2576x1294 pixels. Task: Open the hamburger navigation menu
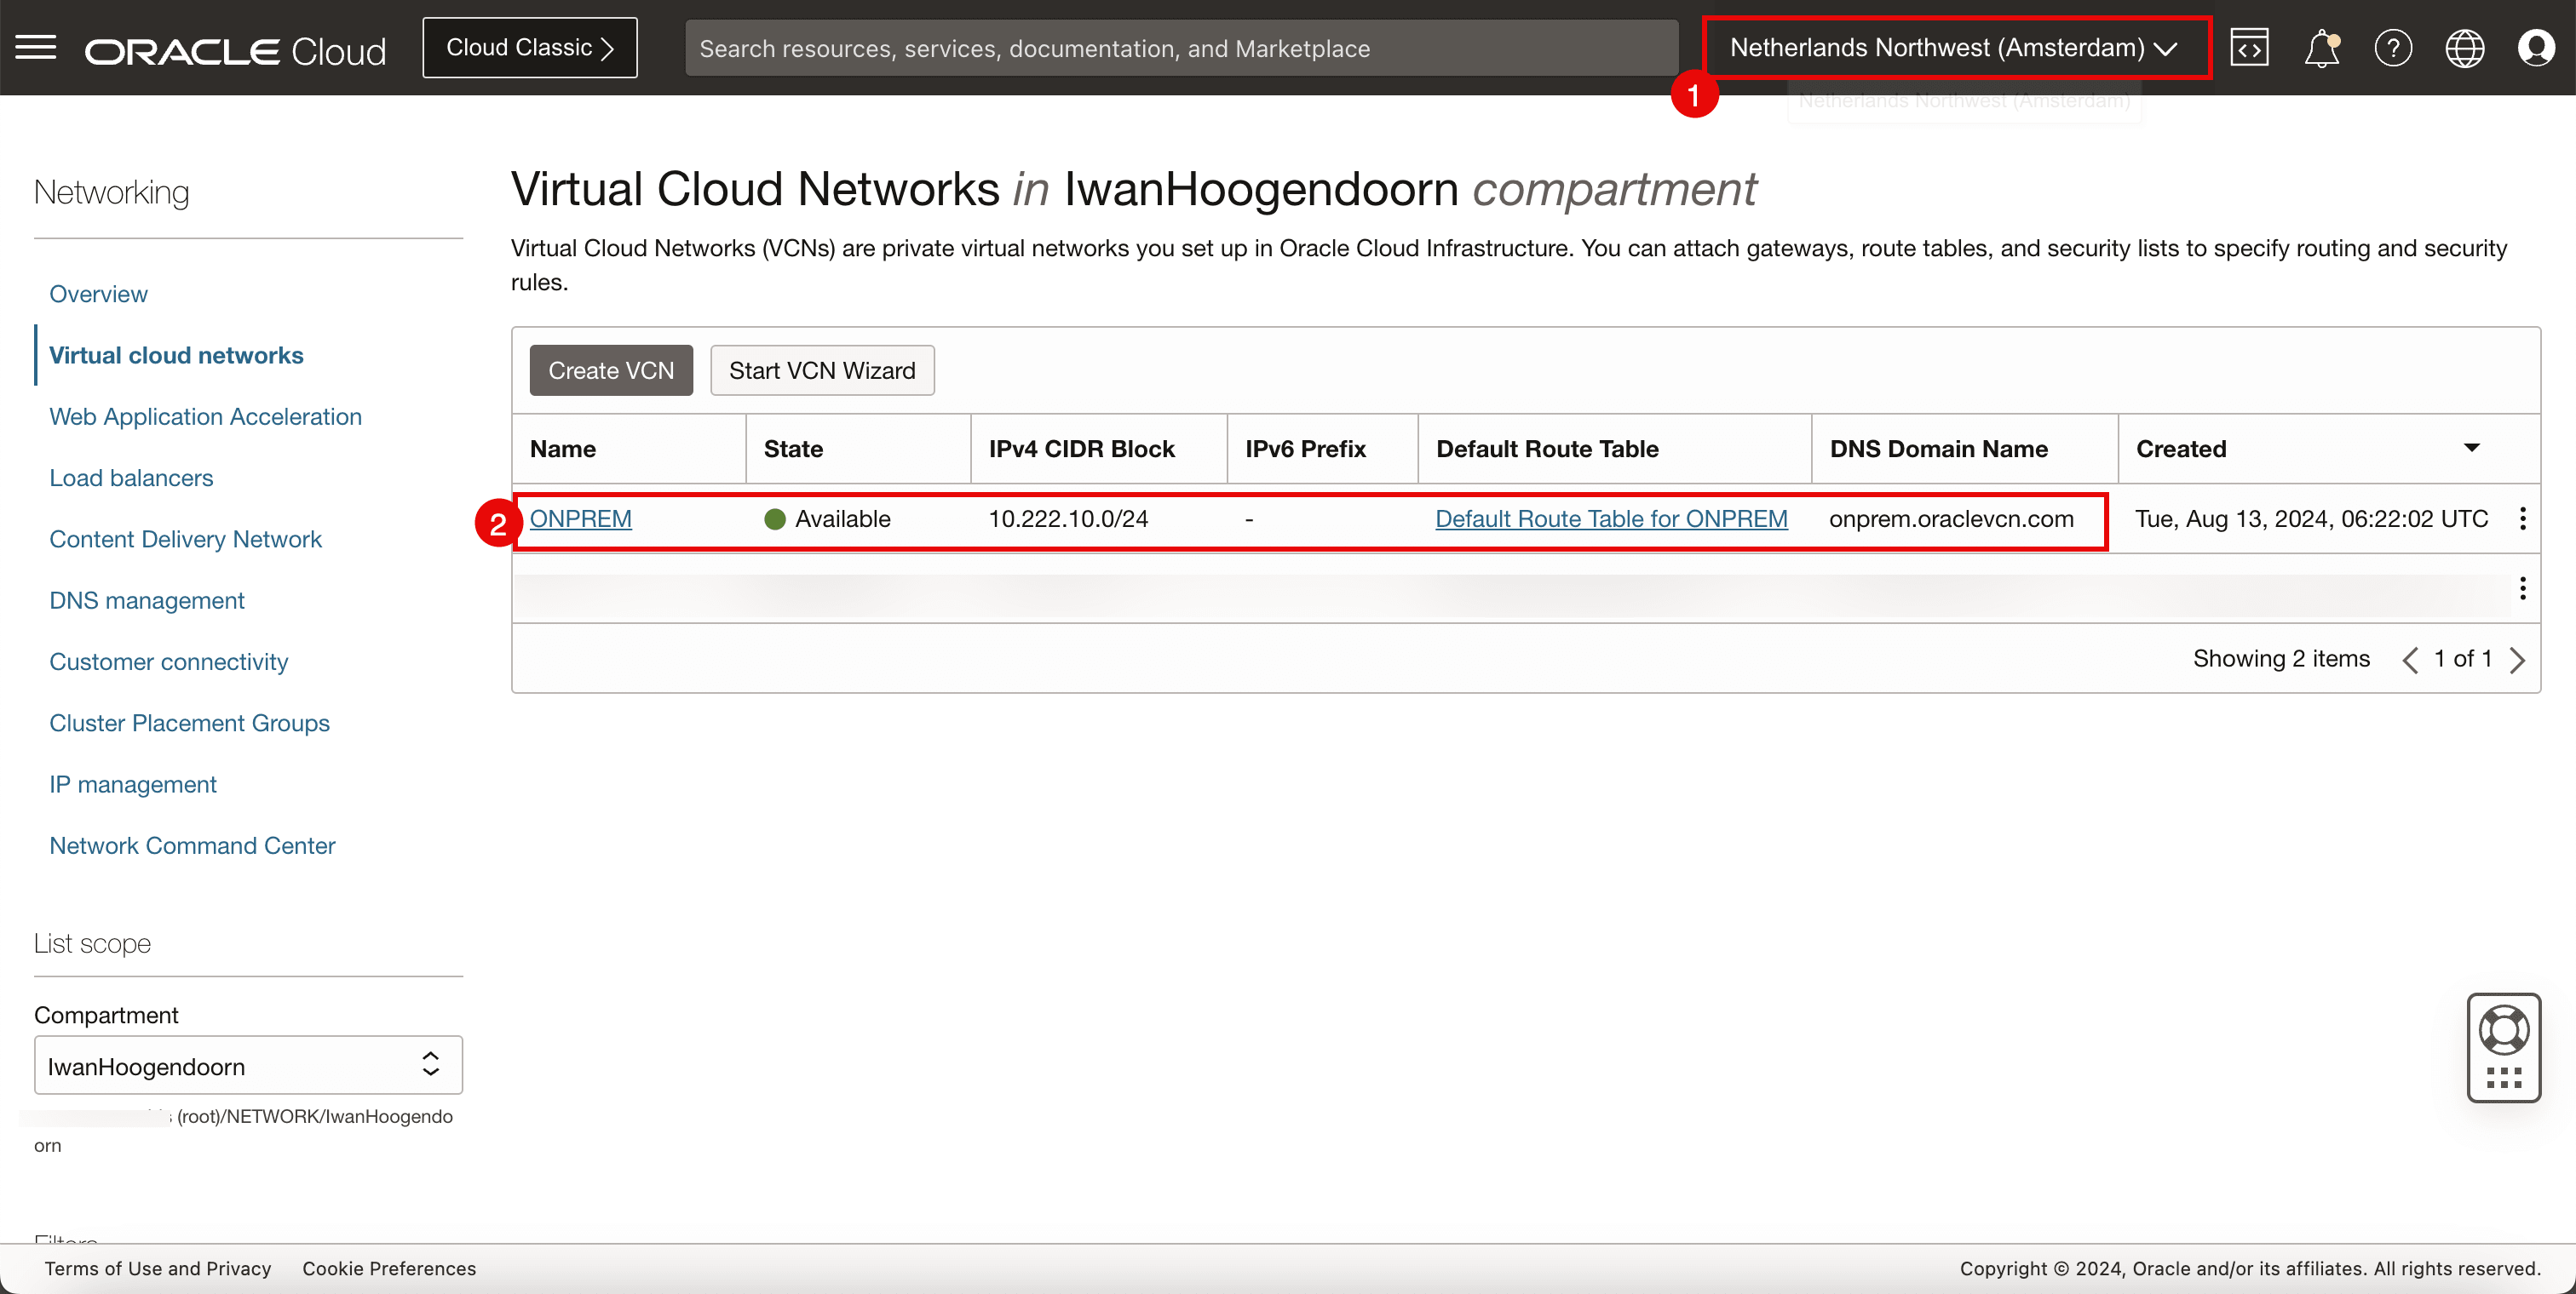[36, 47]
